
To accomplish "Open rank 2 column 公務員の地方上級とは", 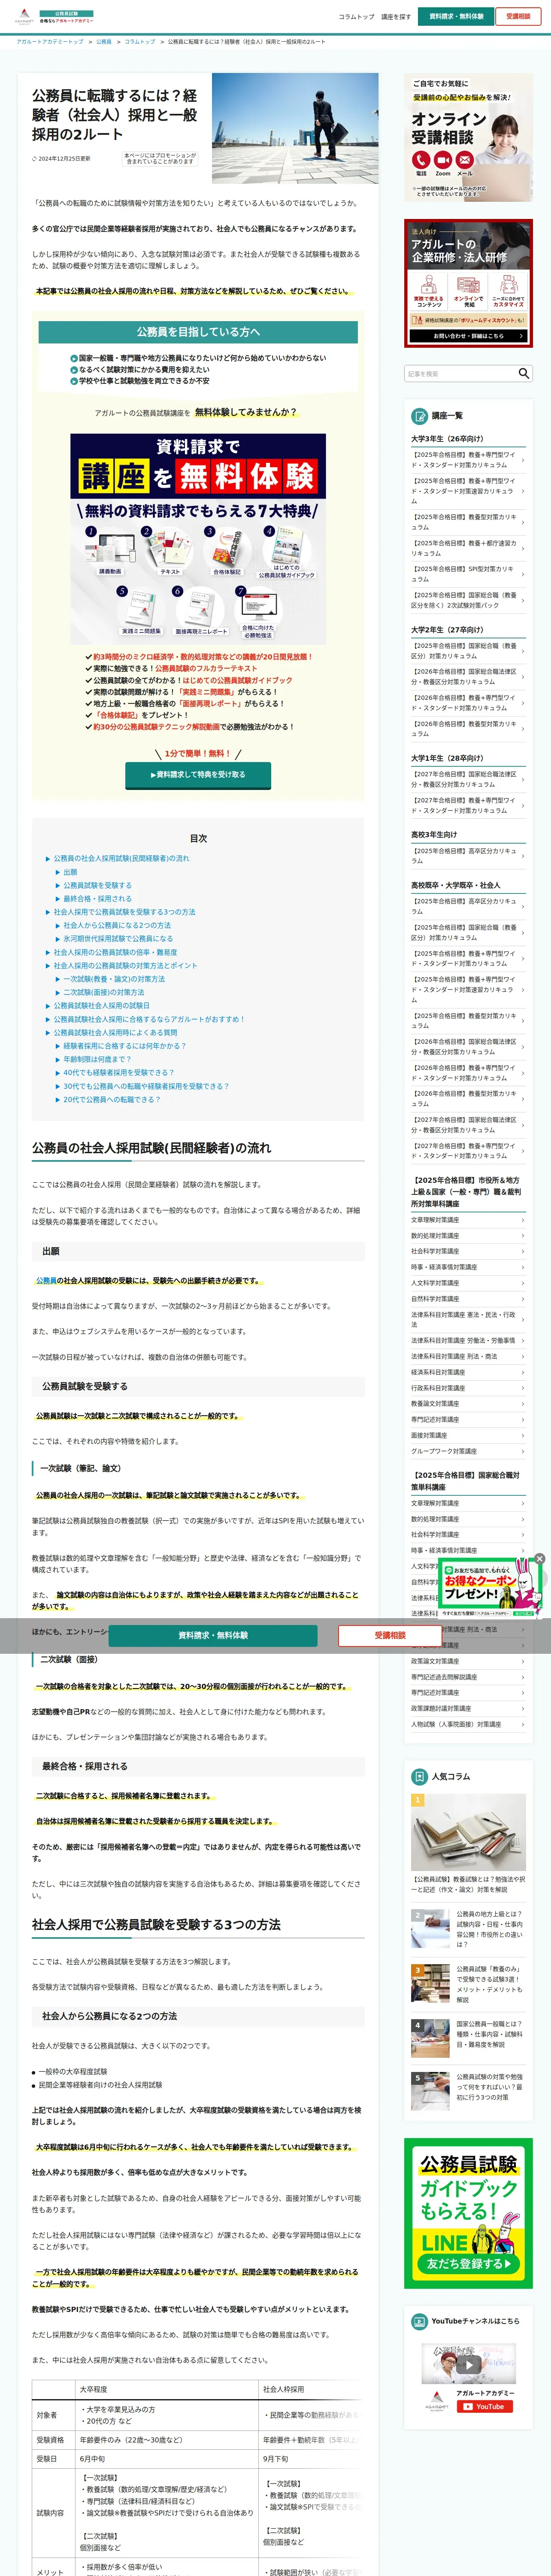I will 468,1929.
